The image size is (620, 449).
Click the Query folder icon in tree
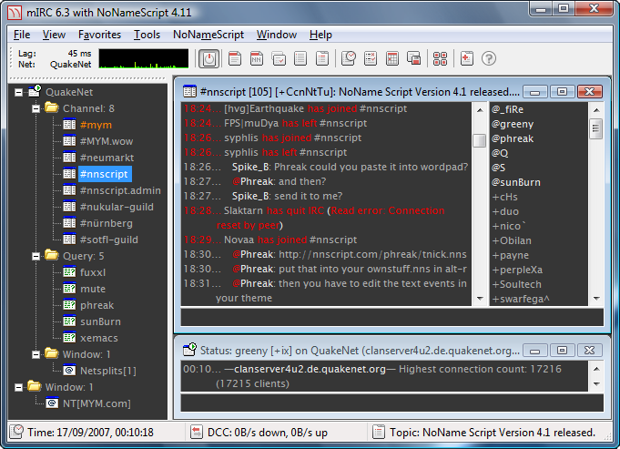tap(52, 255)
